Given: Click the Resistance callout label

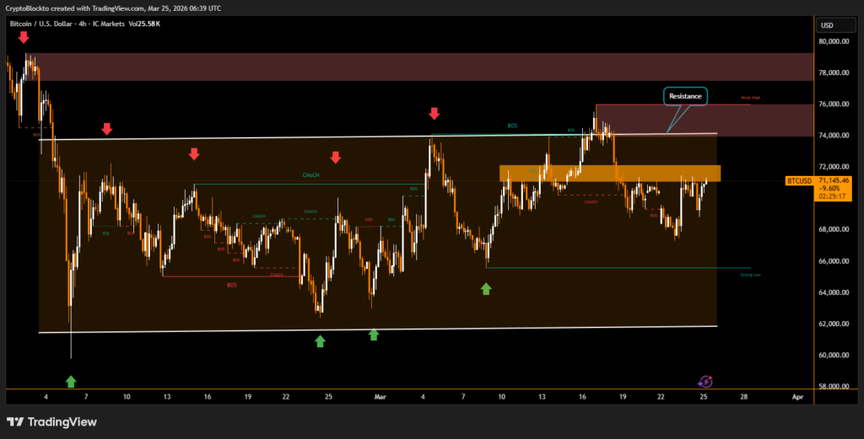Looking at the screenshot, I should (x=684, y=96).
